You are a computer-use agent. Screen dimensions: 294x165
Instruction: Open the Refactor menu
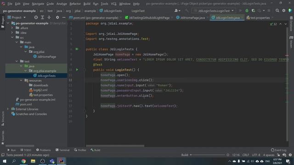tap(75, 4)
